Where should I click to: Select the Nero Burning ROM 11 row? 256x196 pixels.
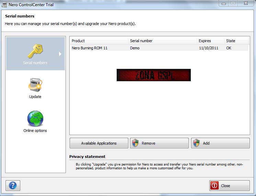[x=159, y=48]
